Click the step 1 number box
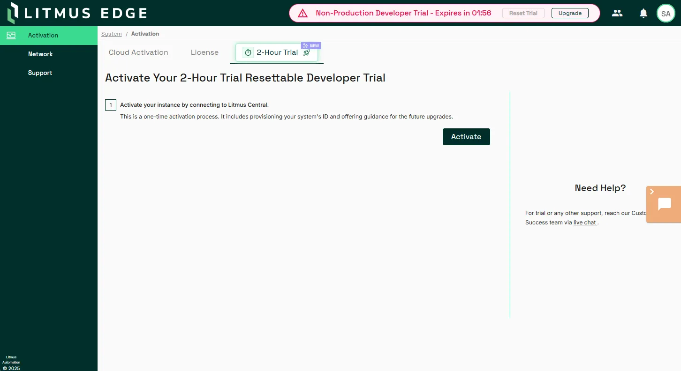 pos(111,105)
